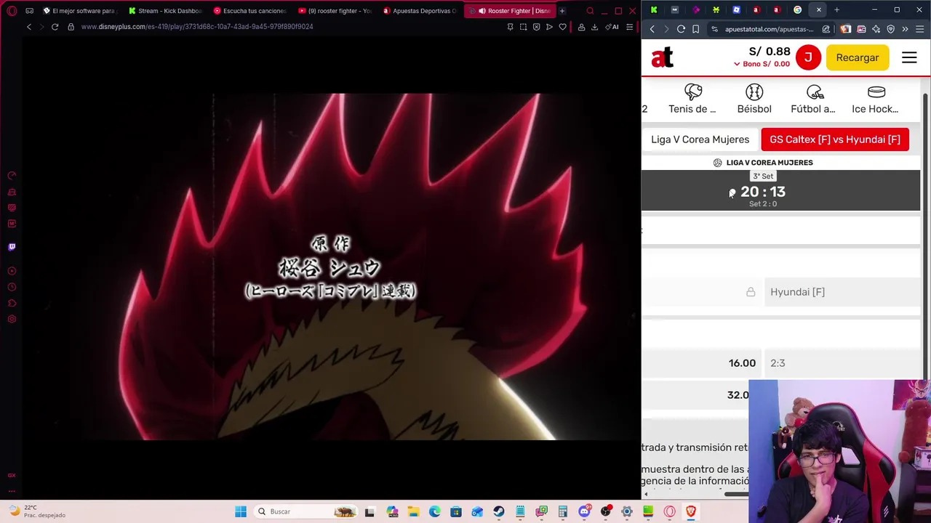Open the Liga V Corea Mujeres tab
The image size is (931, 523).
pos(700,139)
